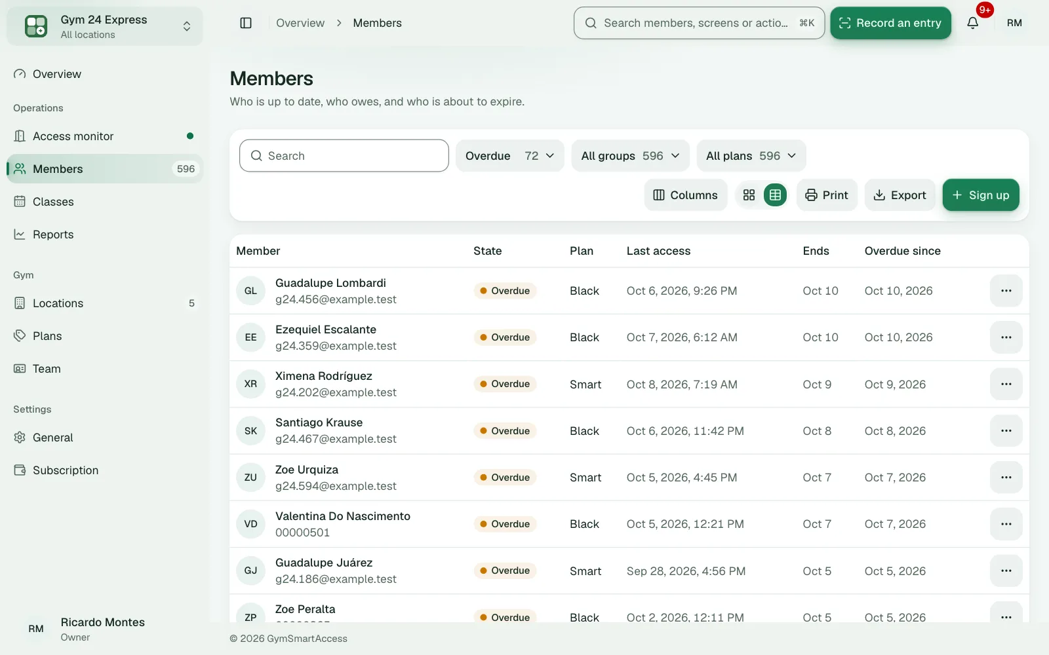Sort by the Member column header
This screenshot has height=655, width=1049.
[x=258, y=251]
